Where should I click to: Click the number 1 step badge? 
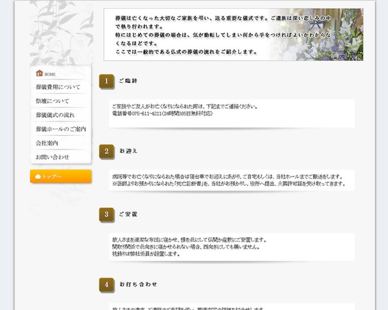tap(106, 81)
